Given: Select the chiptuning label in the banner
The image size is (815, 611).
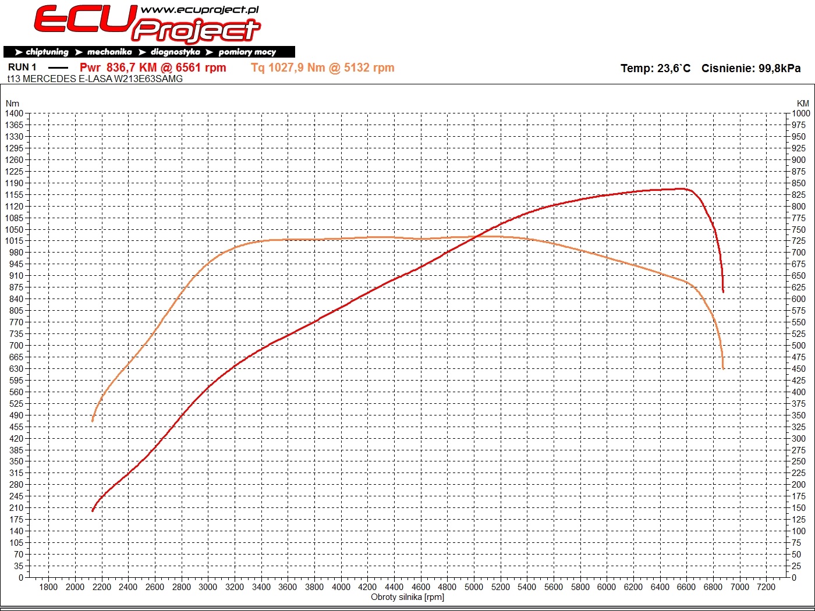Looking at the screenshot, I should click(47, 52).
